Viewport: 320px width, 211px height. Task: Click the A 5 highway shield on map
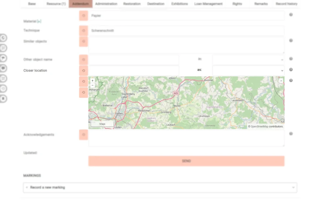point(176,93)
